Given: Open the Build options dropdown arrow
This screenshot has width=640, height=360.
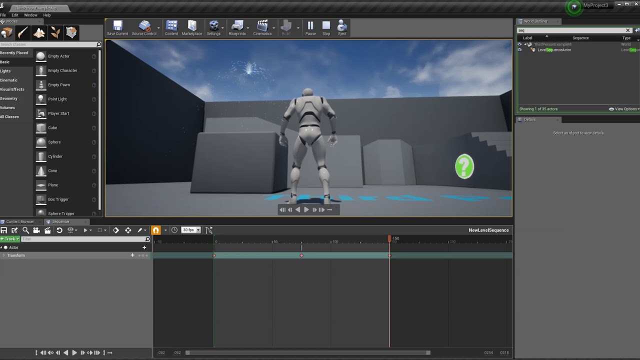Looking at the screenshot, I should 298,28.
